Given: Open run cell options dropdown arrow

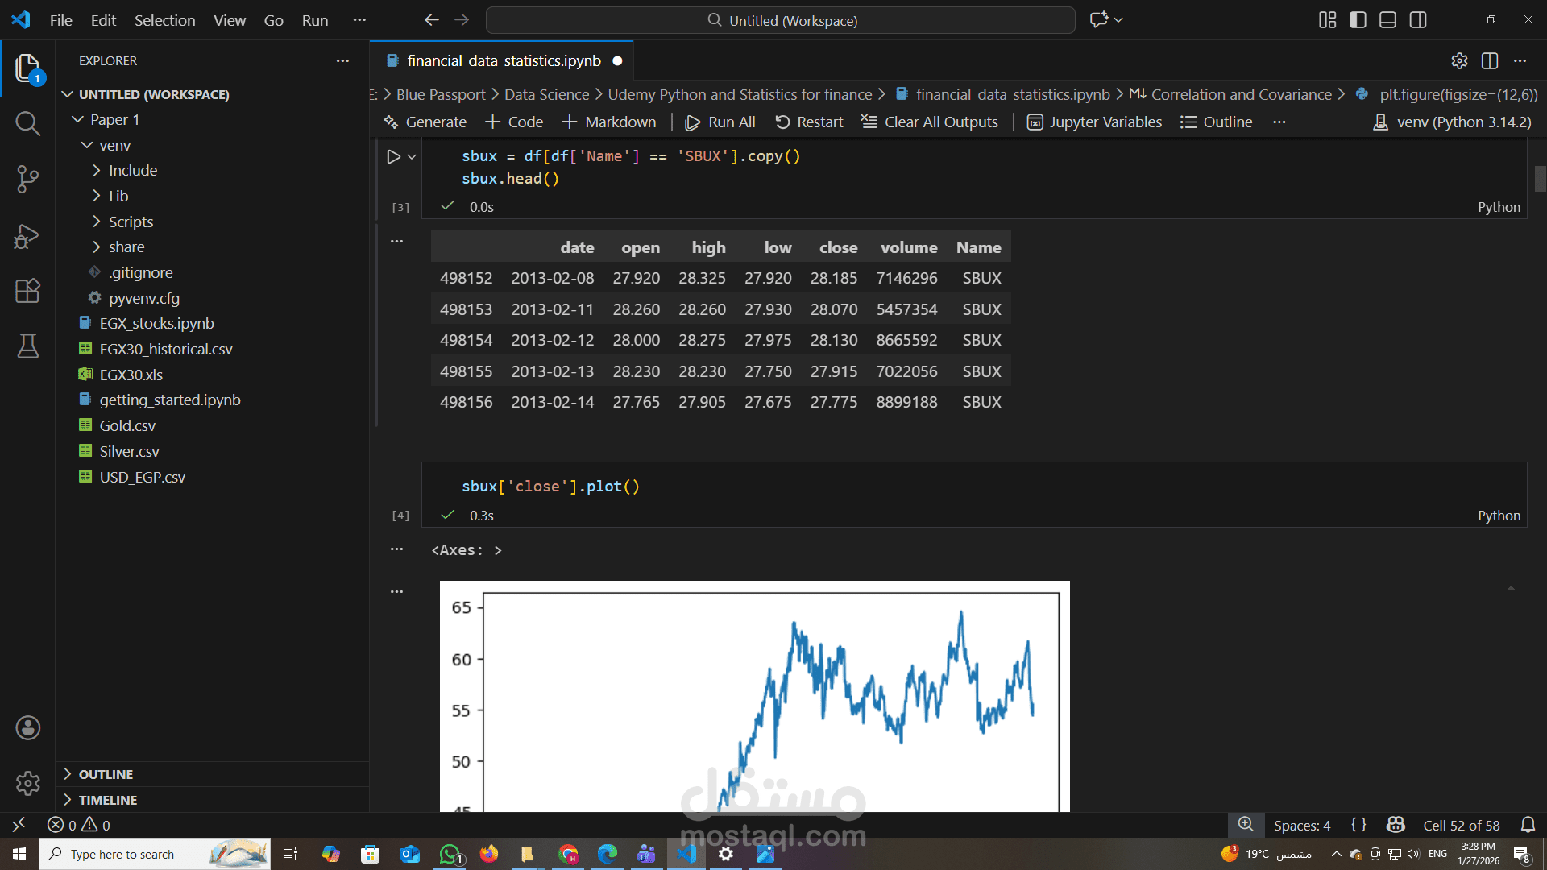Looking at the screenshot, I should tap(412, 157).
